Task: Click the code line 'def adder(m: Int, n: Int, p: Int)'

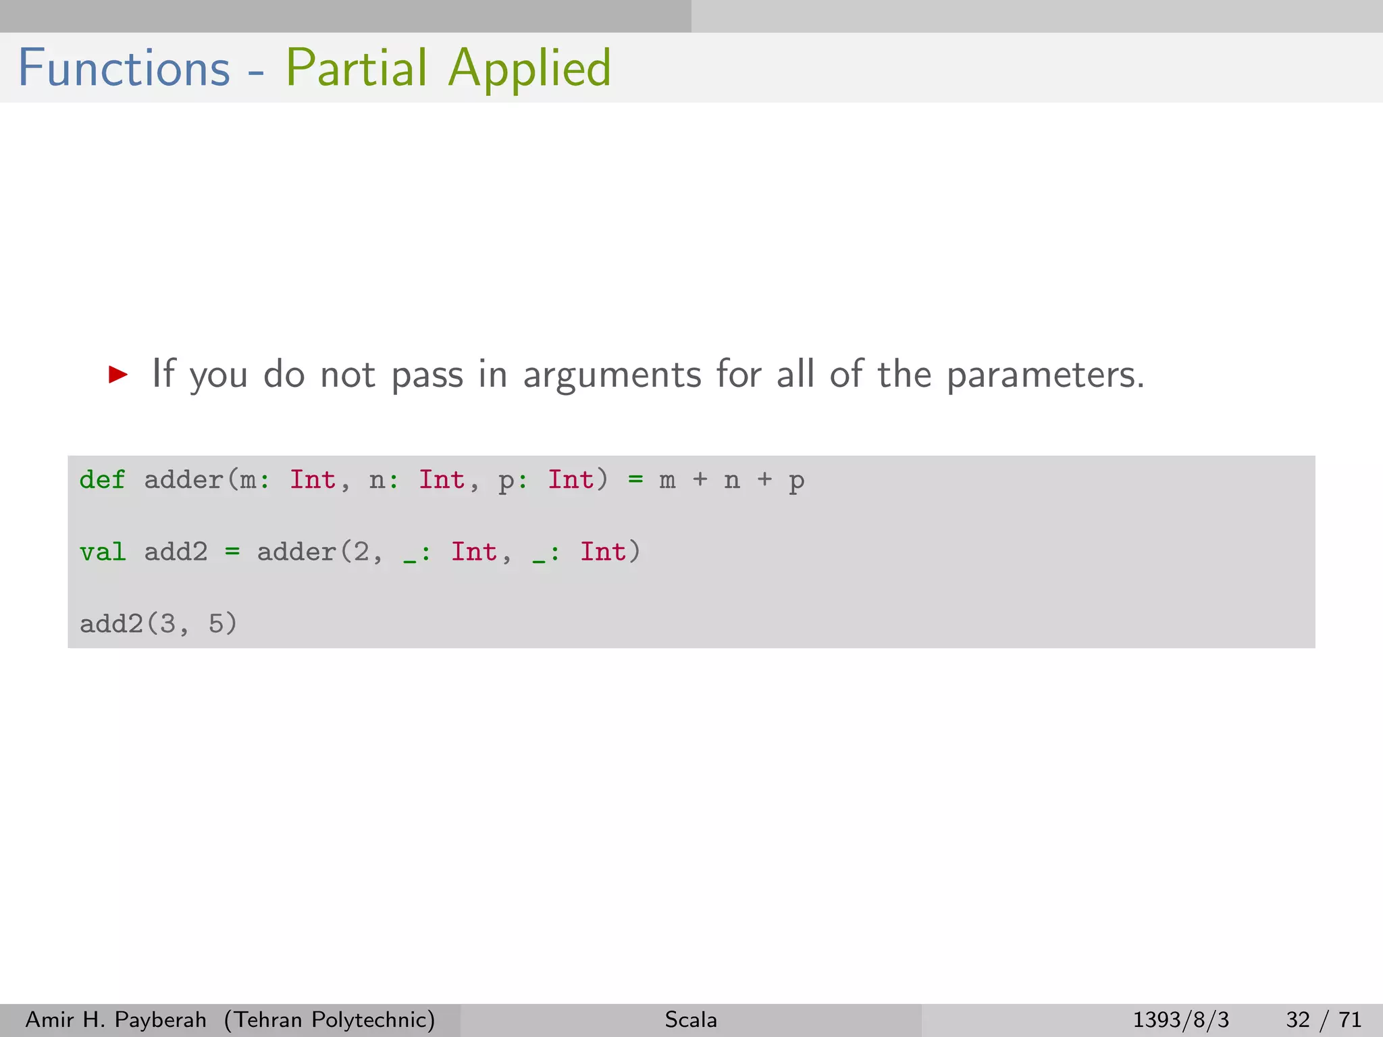Action: (x=442, y=480)
